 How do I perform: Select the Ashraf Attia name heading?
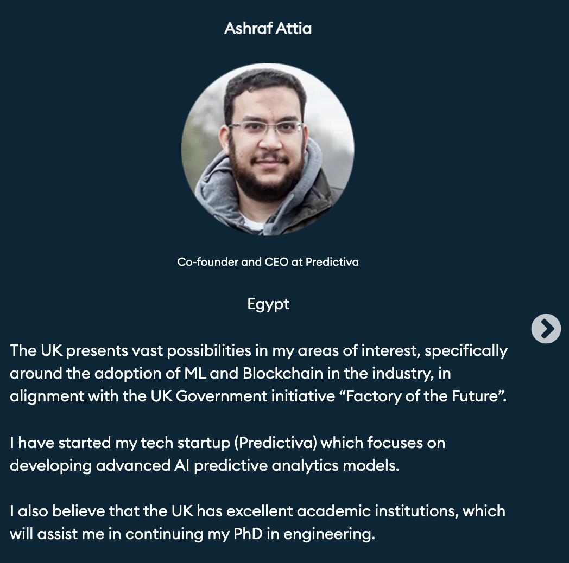268,29
